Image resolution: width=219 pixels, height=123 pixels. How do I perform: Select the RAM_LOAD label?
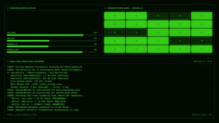tap(11, 38)
